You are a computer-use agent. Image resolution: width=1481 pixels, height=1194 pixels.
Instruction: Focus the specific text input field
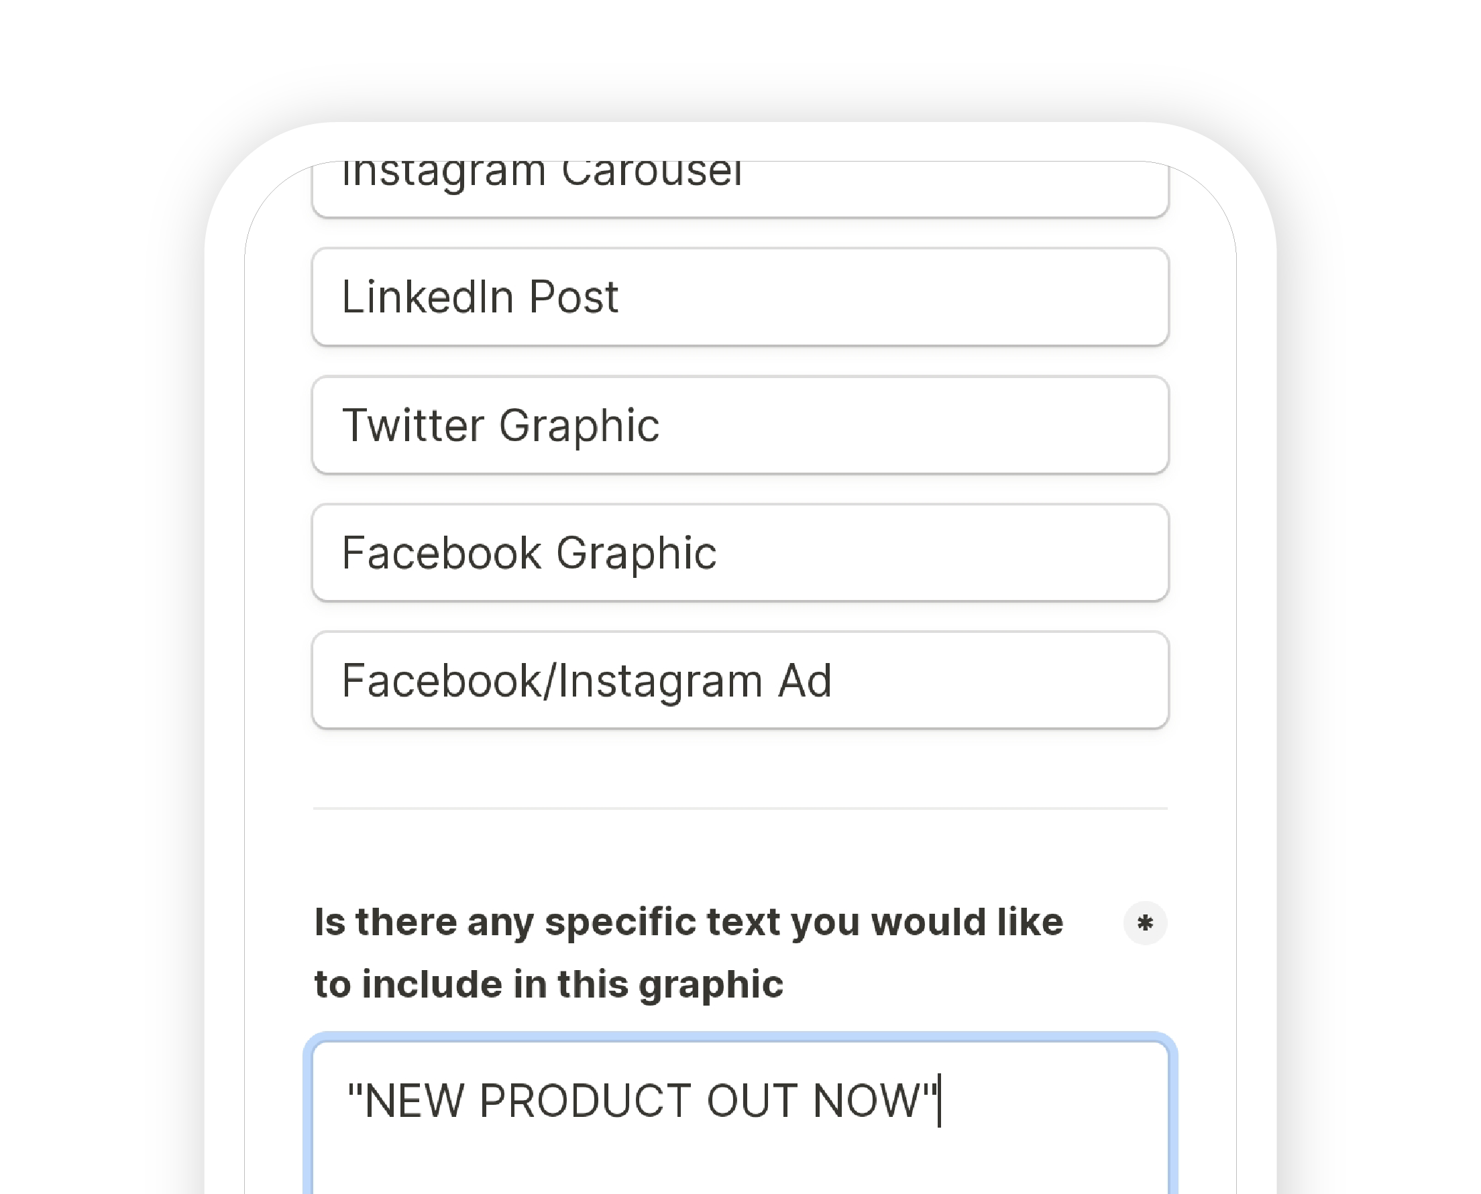pyautogui.click(x=740, y=1142)
